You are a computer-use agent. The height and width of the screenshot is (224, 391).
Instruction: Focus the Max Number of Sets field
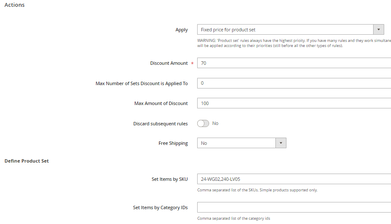(293, 83)
